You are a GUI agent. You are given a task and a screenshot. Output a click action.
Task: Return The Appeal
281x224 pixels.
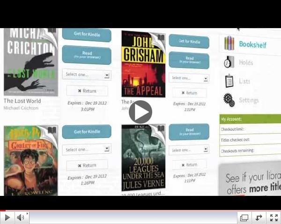click(x=189, y=93)
